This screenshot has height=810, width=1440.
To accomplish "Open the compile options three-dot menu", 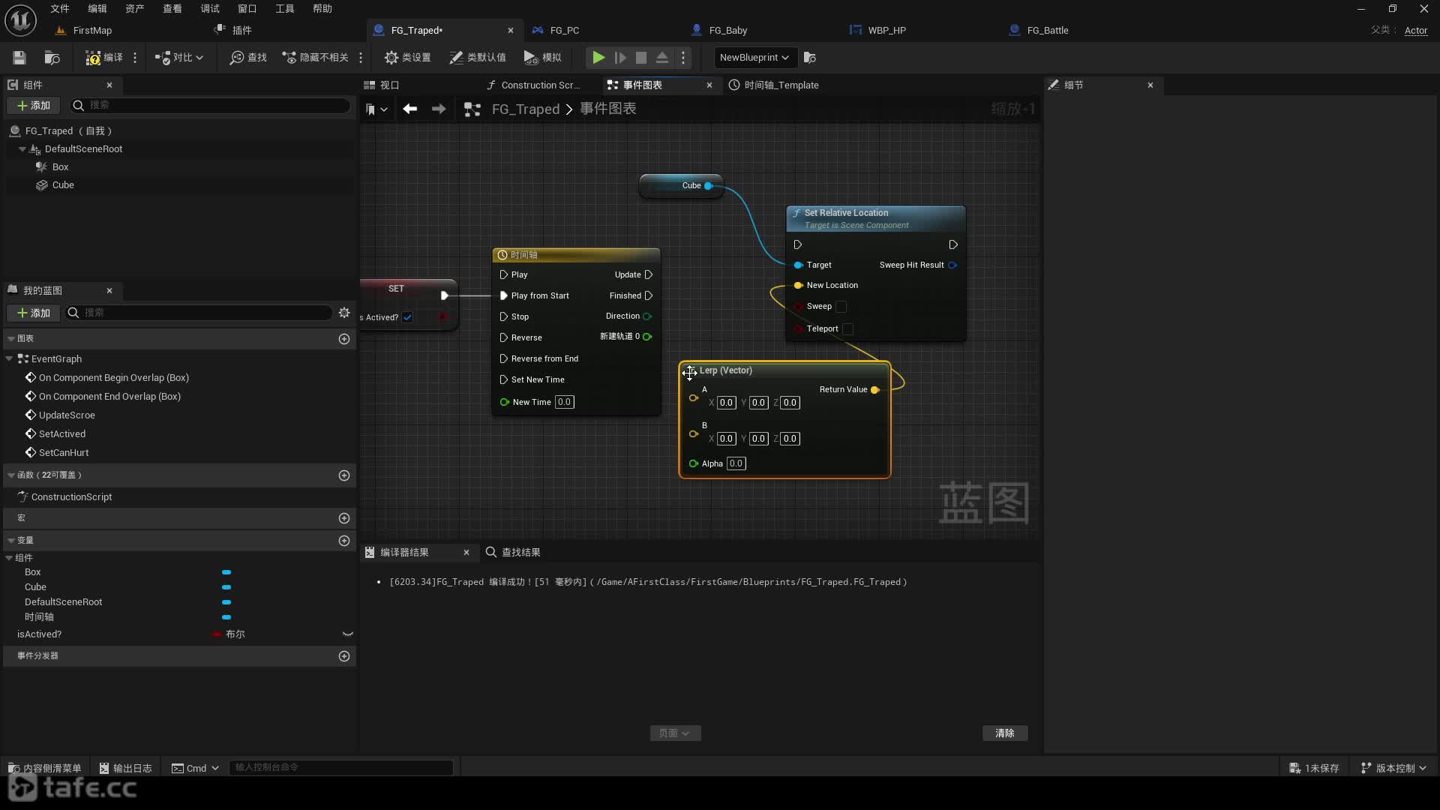I will [x=135, y=58].
